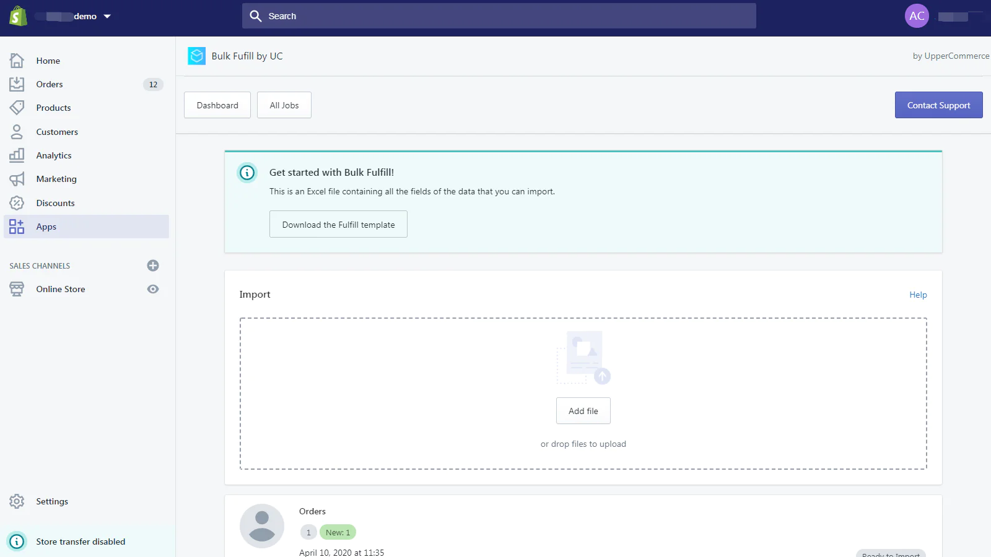991x557 pixels.
Task: Click the Analytics bar chart icon
Action: (17, 155)
